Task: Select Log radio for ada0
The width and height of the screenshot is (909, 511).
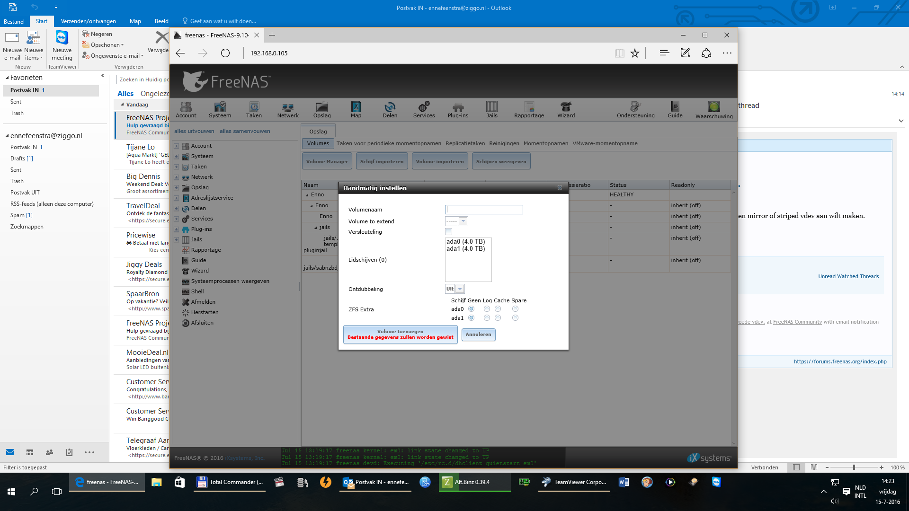Action: point(487,309)
